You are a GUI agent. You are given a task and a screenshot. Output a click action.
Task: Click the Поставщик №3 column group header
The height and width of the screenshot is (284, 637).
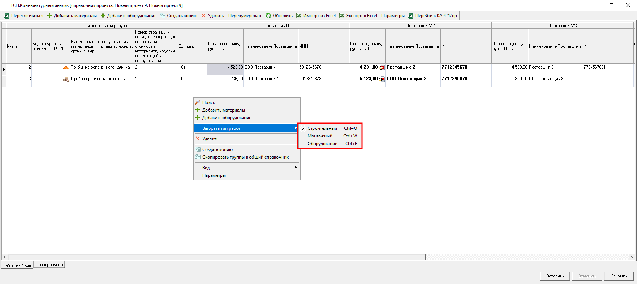(562, 26)
